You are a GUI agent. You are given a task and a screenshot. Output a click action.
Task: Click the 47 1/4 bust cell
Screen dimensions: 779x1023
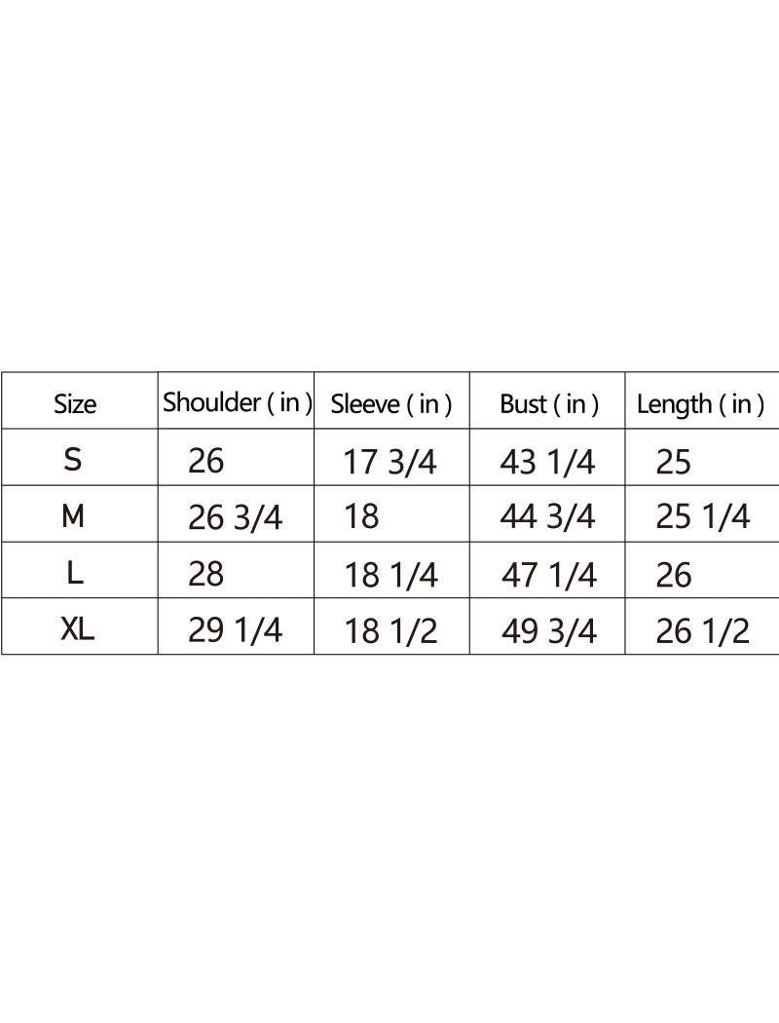pos(548,575)
